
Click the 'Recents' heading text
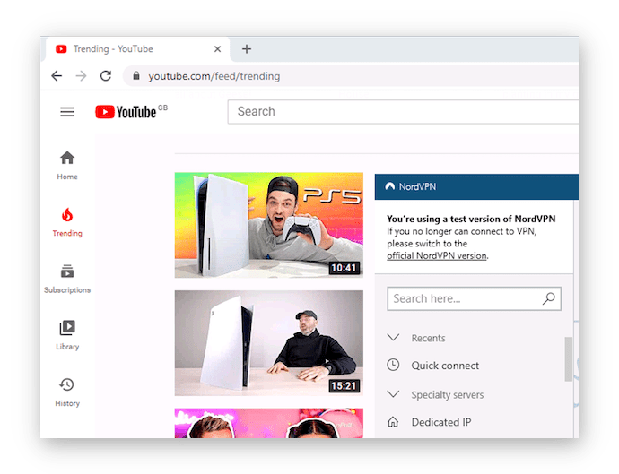tap(428, 338)
